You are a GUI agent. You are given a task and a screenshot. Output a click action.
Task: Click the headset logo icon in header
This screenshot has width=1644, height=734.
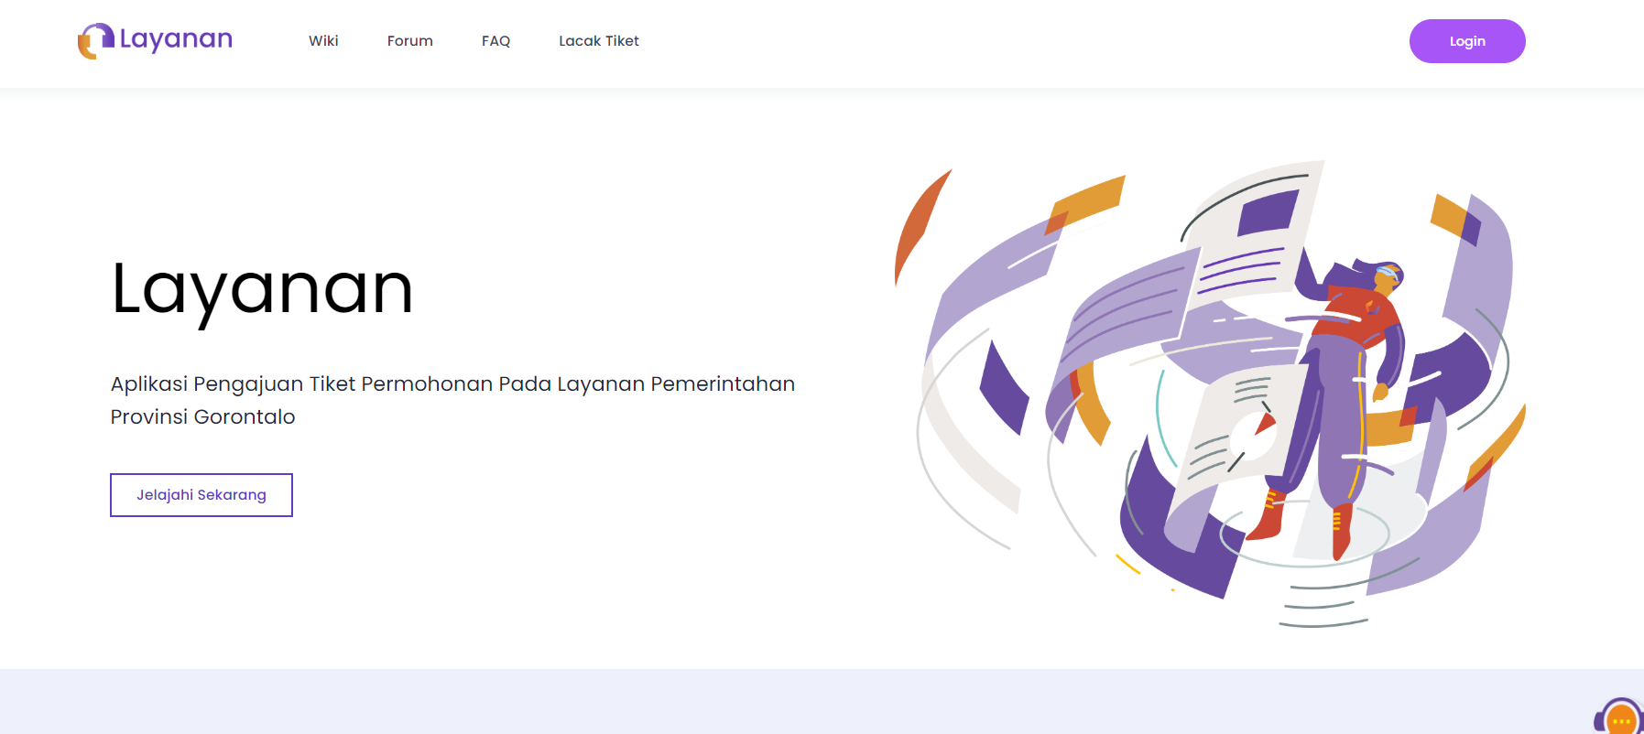[x=95, y=41]
